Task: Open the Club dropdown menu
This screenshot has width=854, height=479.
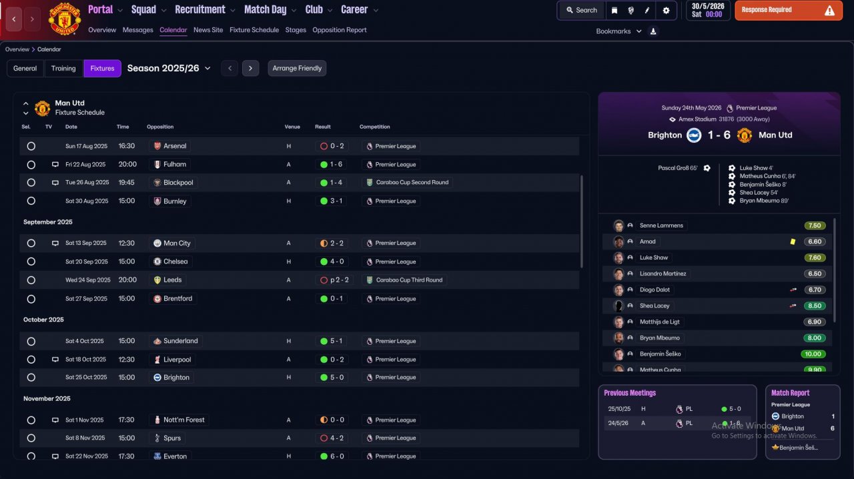Action: [x=320, y=9]
